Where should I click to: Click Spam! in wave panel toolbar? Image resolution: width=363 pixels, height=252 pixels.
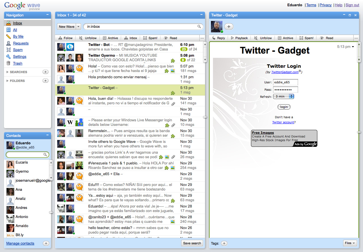click(x=306, y=38)
